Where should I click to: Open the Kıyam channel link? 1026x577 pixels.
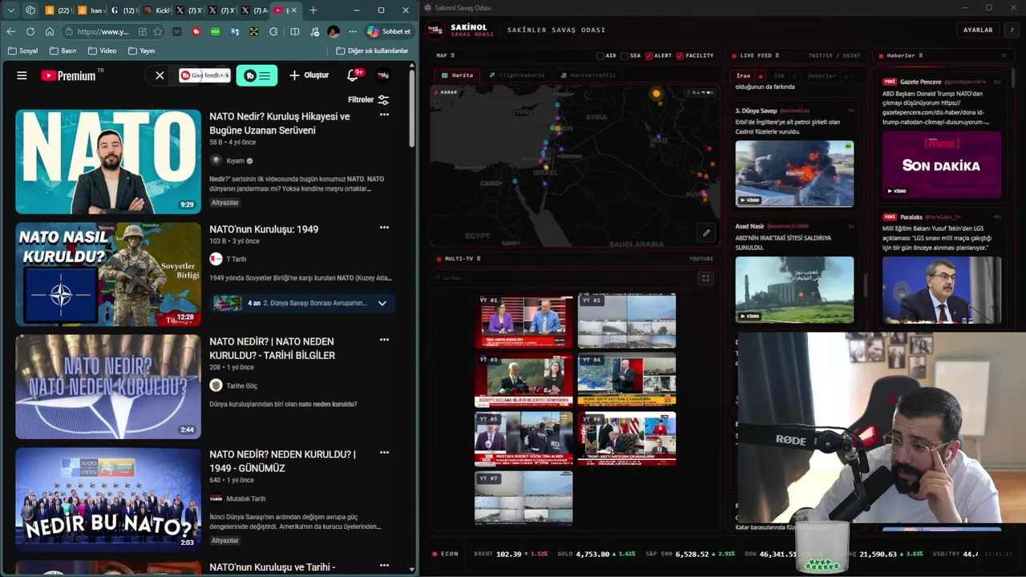(234, 160)
